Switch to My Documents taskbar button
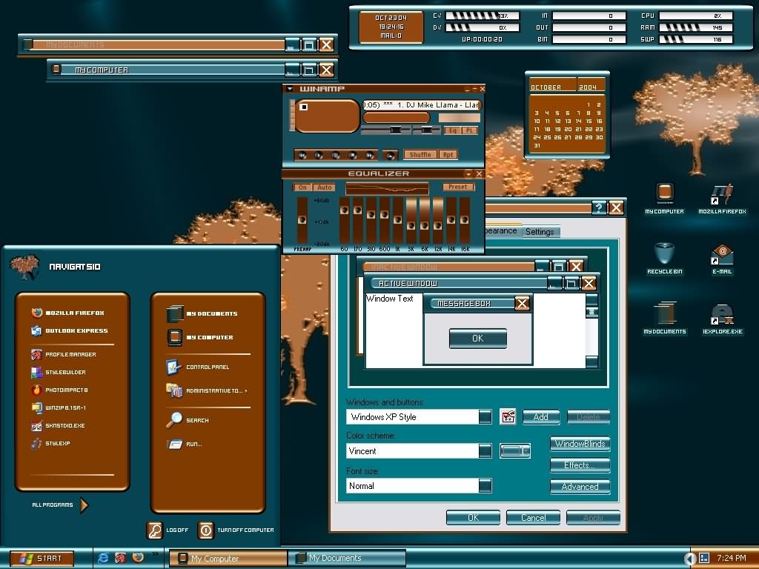 [347, 559]
